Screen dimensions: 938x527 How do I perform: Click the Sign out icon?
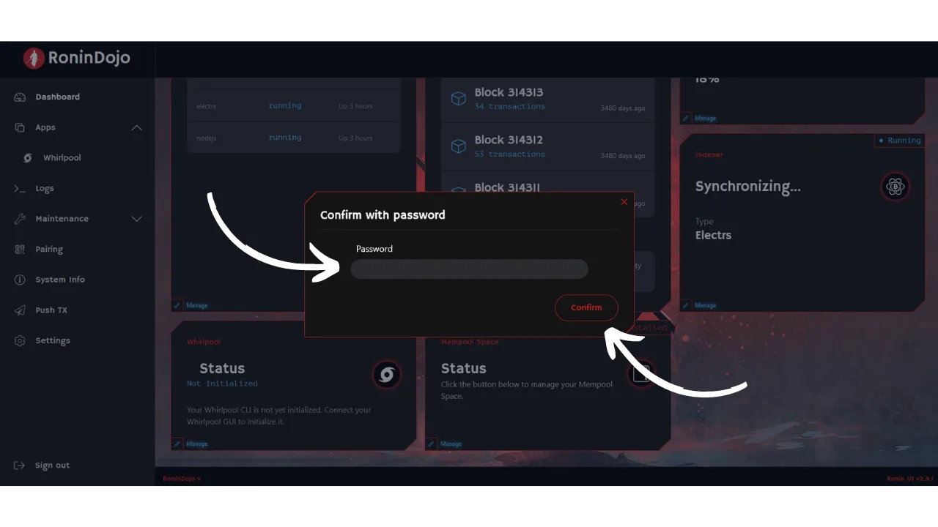click(x=20, y=466)
